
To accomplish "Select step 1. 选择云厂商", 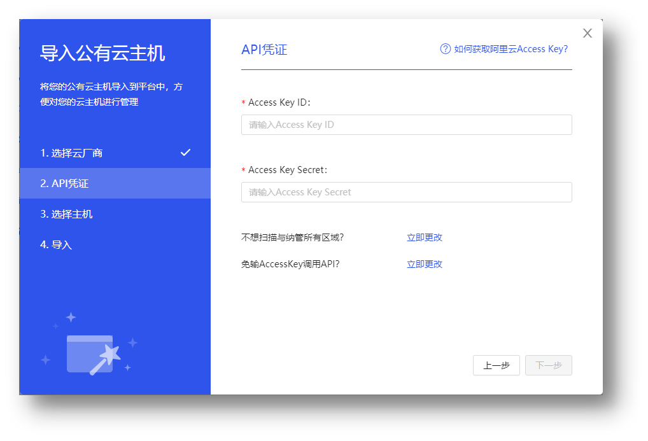I will tap(71, 153).
